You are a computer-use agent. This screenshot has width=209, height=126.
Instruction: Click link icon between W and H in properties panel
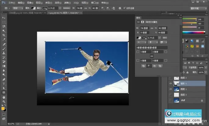152,28
